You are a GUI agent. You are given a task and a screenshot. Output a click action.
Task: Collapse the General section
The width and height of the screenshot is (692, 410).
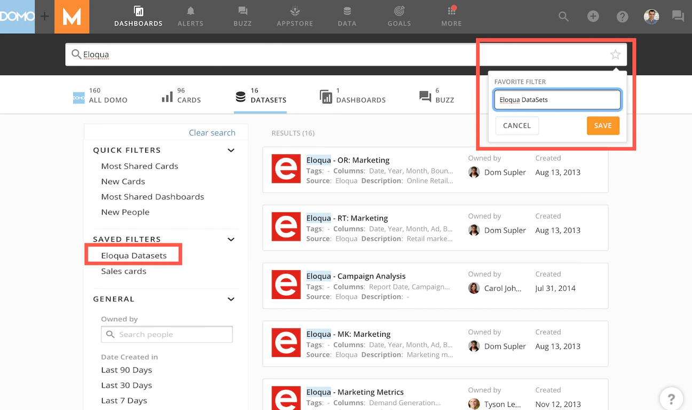(231, 299)
